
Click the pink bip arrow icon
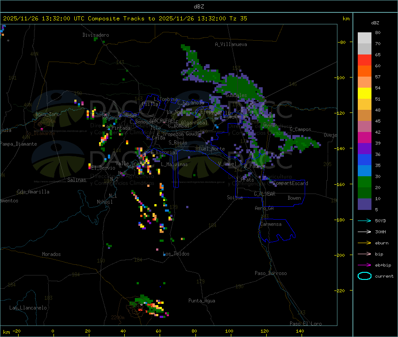tap(364, 254)
